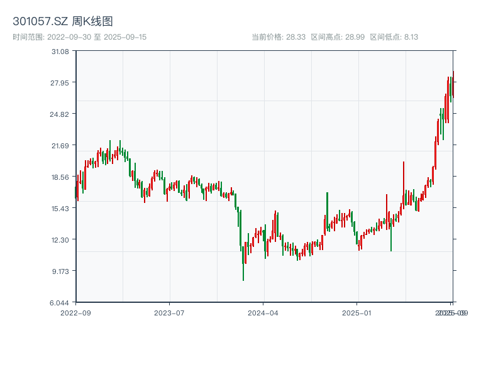Image resolution: width=503 pixels, height=377 pixels.
Task: Click the 2024-04 x-axis date label
Action: [x=263, y=312]
